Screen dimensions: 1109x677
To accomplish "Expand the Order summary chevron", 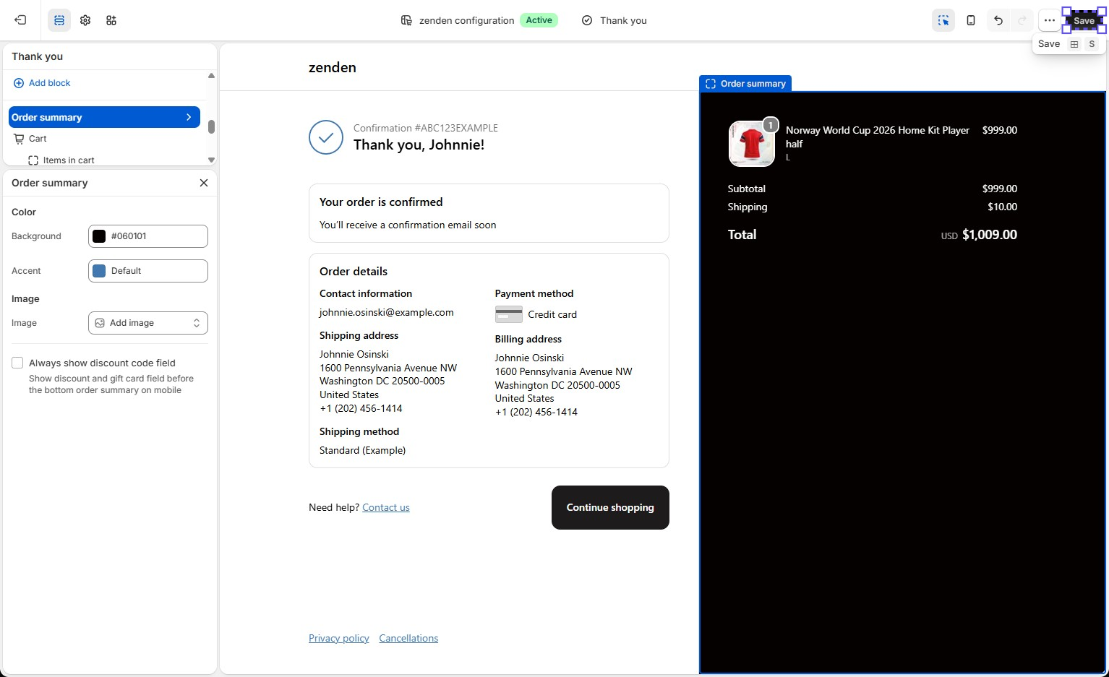I will [x=189, y=117].
